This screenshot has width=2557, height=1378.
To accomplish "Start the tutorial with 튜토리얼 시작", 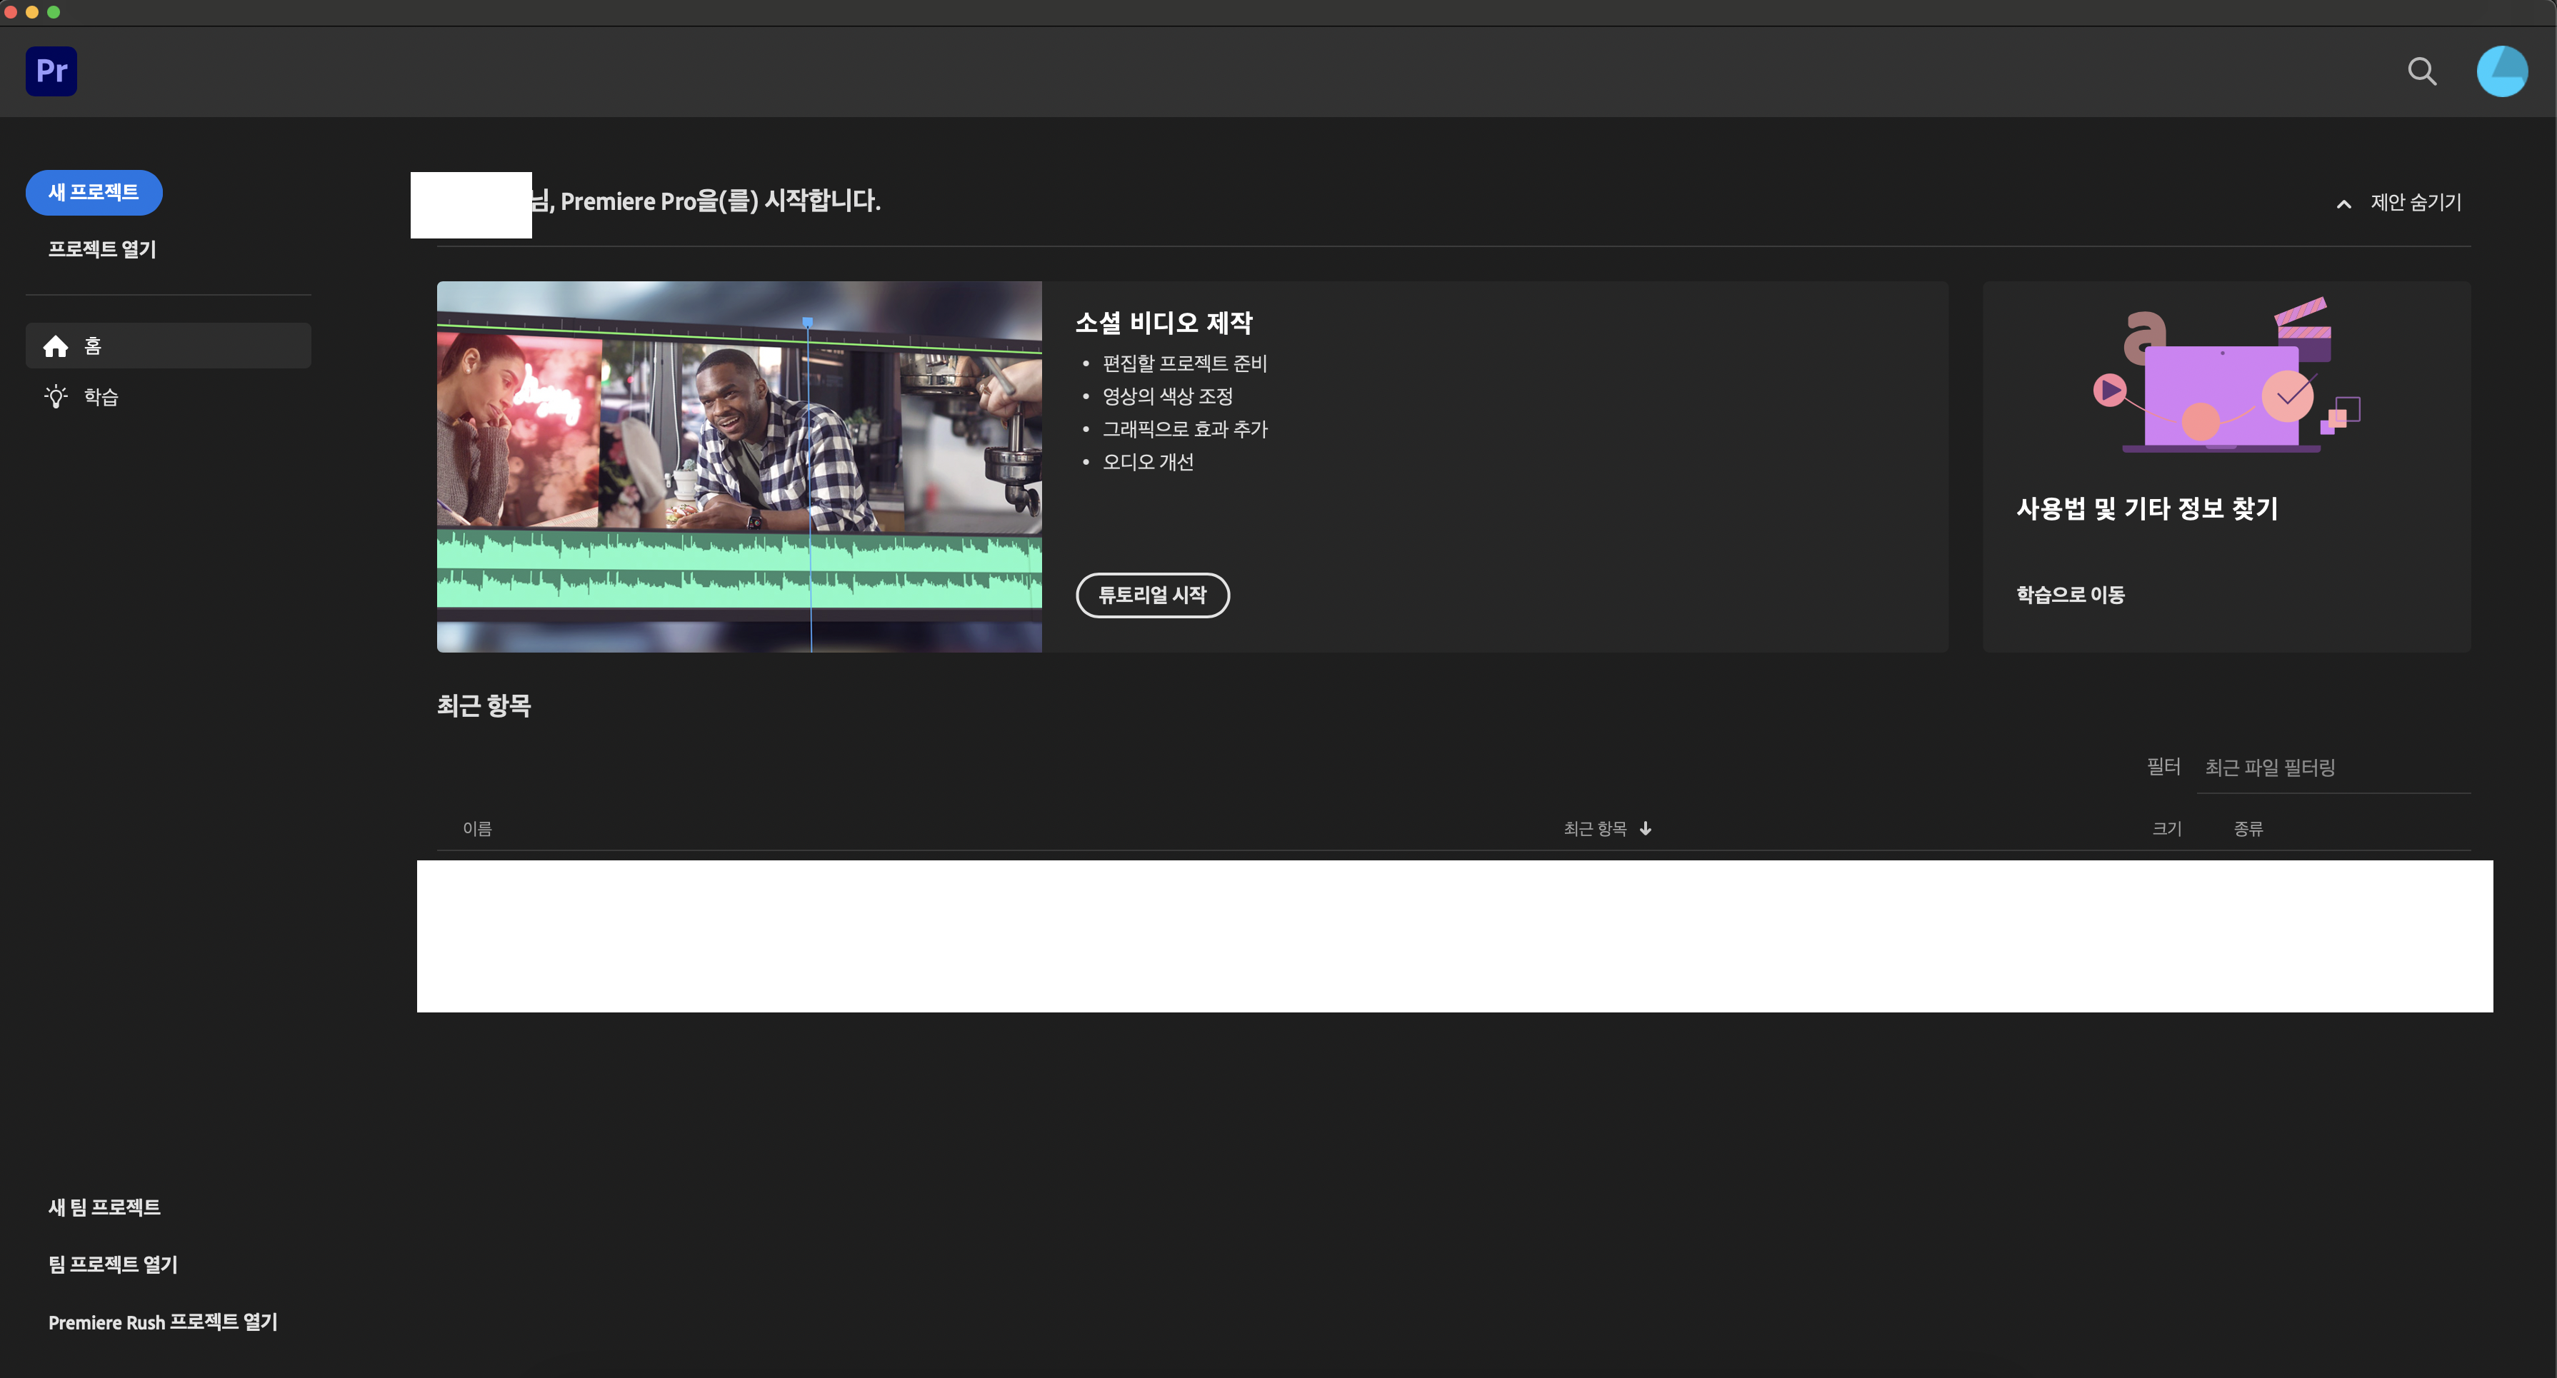I will (1153, 595).
